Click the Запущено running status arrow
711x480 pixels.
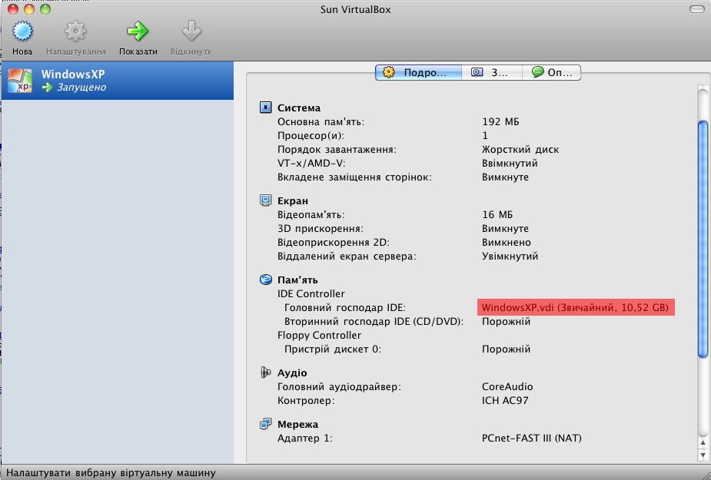[x=47, y=87]
